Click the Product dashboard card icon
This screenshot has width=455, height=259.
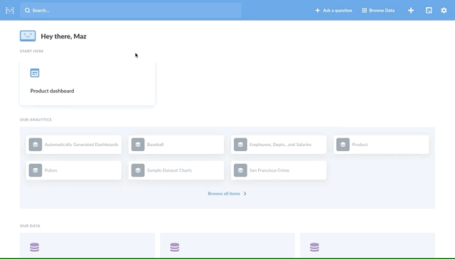pos(35,73)
